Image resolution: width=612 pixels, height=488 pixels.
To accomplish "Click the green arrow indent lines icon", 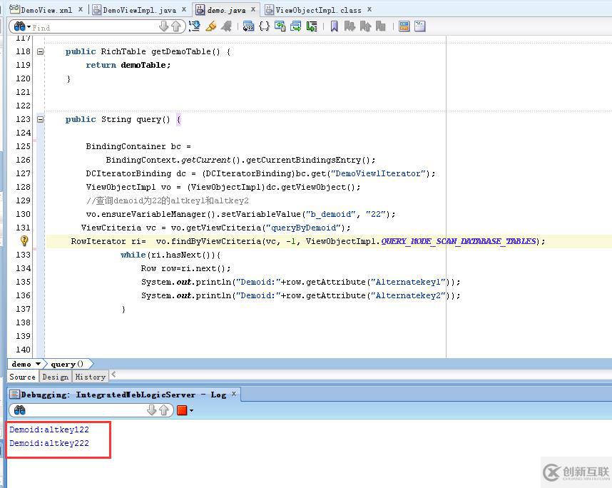I will pos(312,26).
